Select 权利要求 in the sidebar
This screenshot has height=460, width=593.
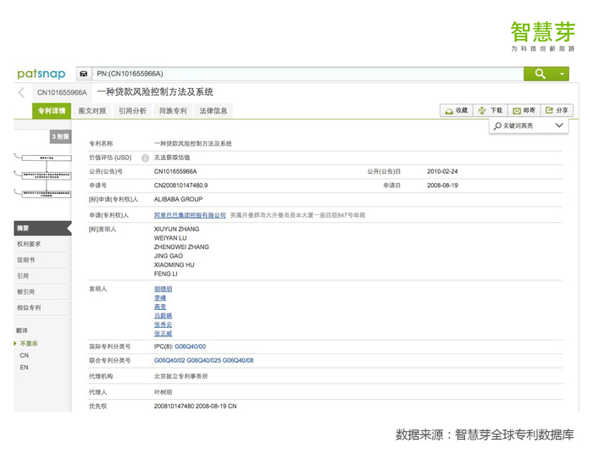click(x=42, y=244)
